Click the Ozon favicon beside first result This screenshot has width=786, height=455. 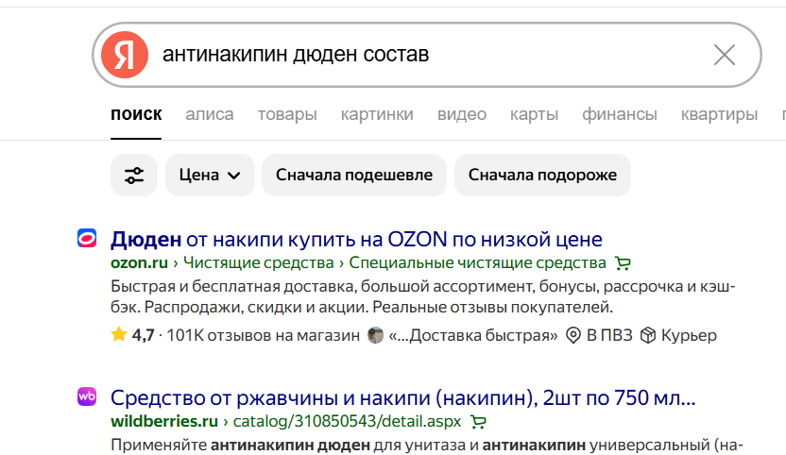pos(87,239)
